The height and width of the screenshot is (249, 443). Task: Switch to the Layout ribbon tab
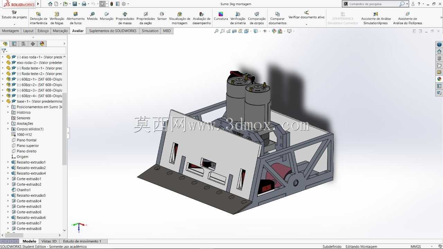[x=28, y=31]
